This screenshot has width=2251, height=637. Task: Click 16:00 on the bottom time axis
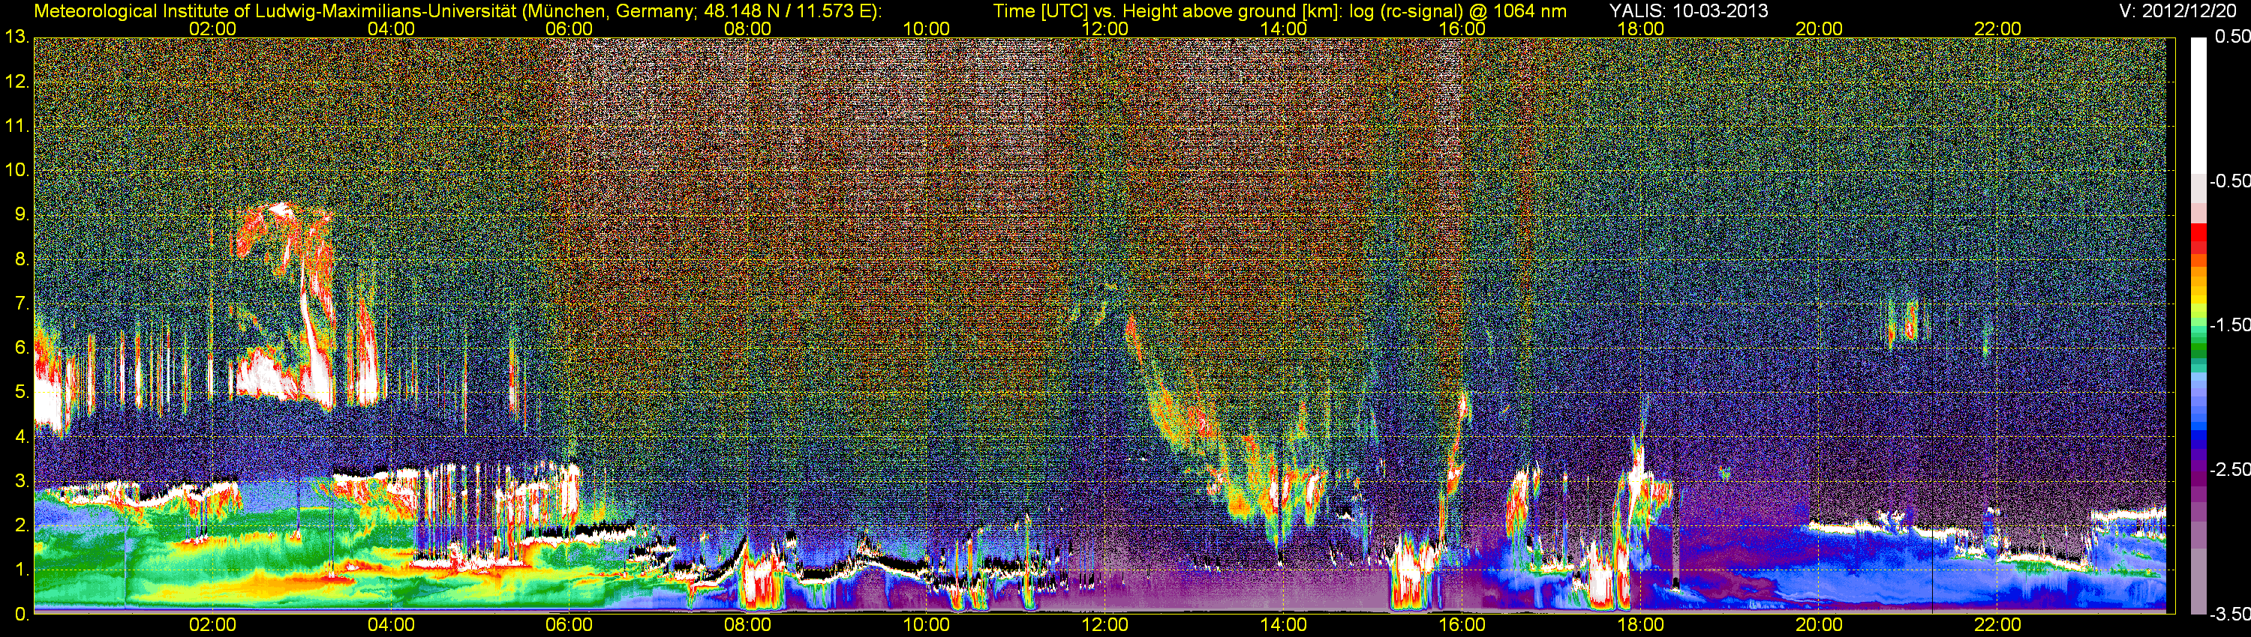click(x=1462, y=625)
